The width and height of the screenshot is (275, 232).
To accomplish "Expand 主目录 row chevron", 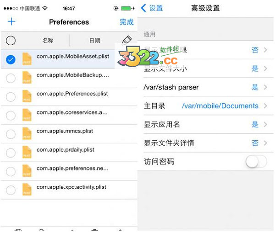I will tap(265, 105).
